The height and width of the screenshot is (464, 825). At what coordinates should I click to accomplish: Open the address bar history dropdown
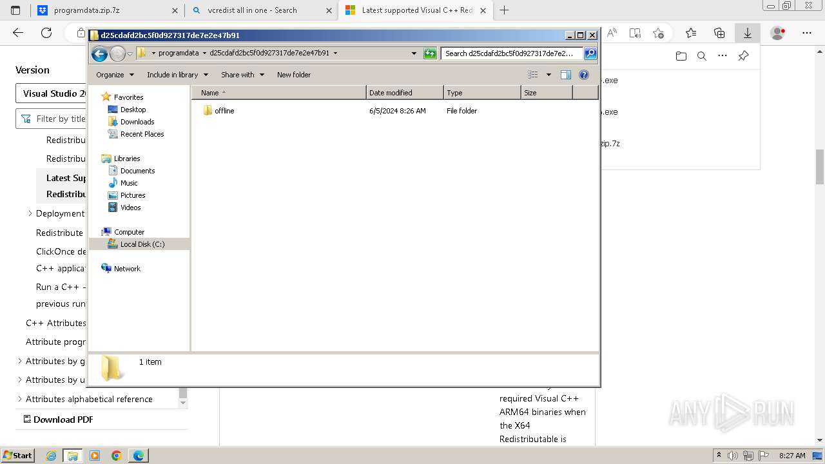pos(414,53)
